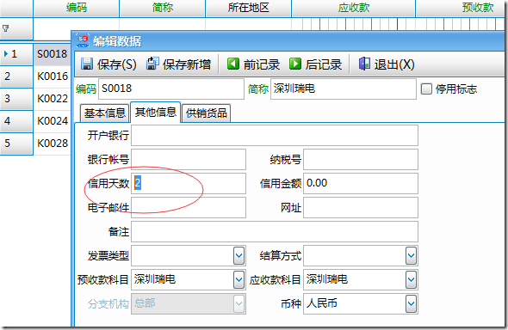Click the 备注 input field
Image resolution: width=508 pixels, height=330 pixels.
(x=275, y=231)
